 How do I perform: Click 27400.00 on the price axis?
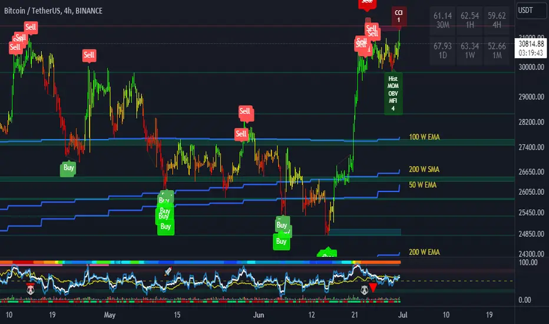(x=531, y=147)
